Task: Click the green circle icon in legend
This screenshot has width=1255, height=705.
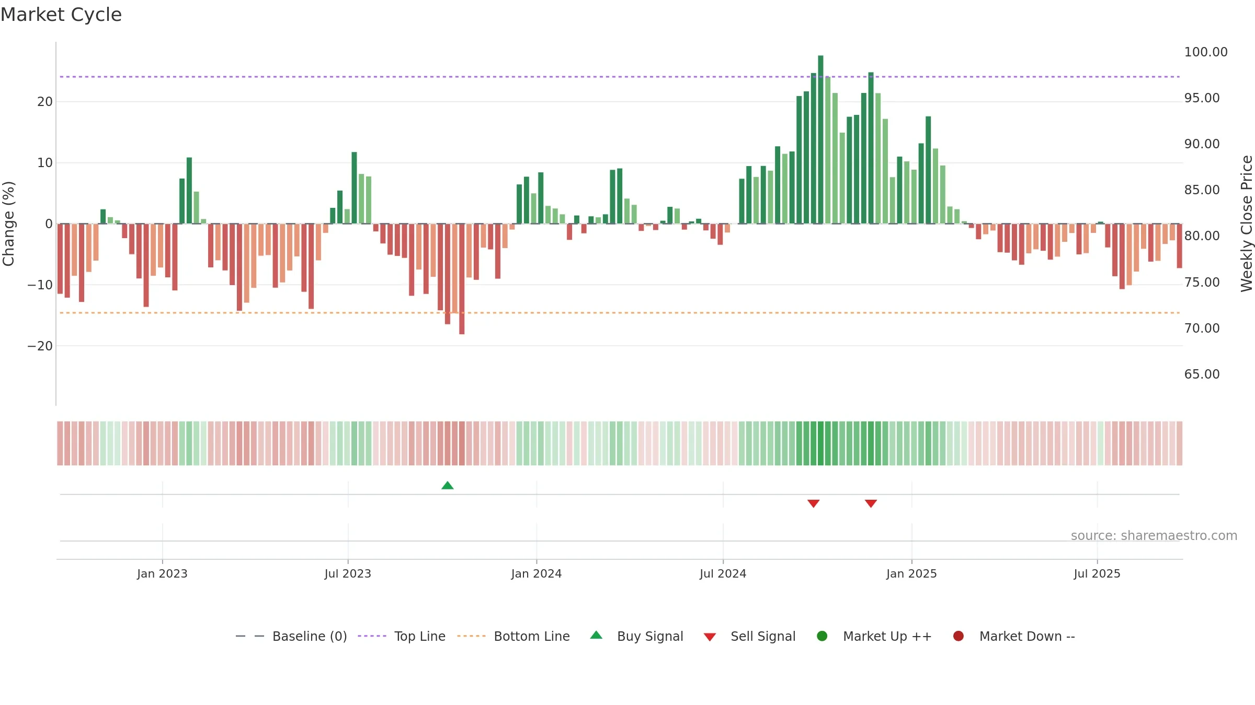Action: point(822,636)
